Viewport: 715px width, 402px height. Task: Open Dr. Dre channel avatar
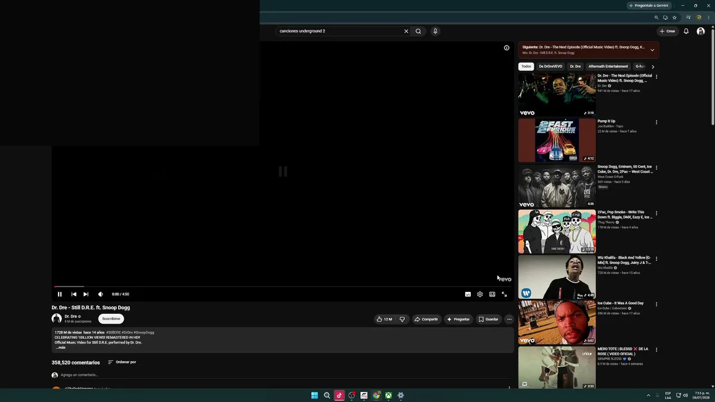[x=56, y=319]
